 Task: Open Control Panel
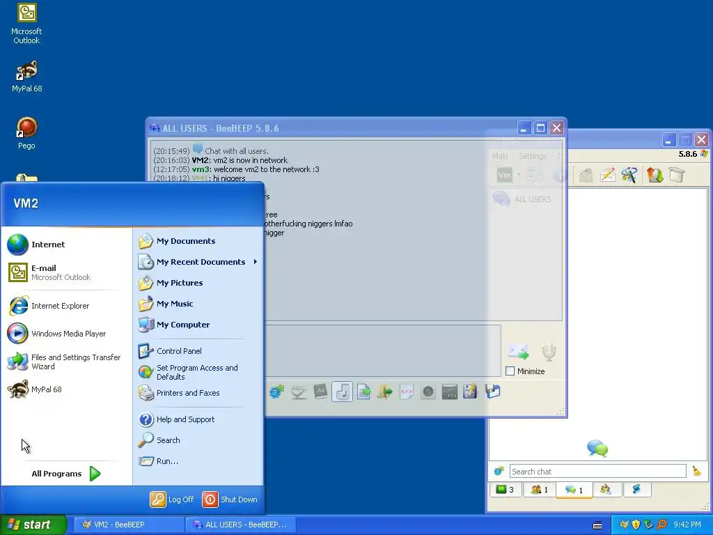click(x=198, y=351)
